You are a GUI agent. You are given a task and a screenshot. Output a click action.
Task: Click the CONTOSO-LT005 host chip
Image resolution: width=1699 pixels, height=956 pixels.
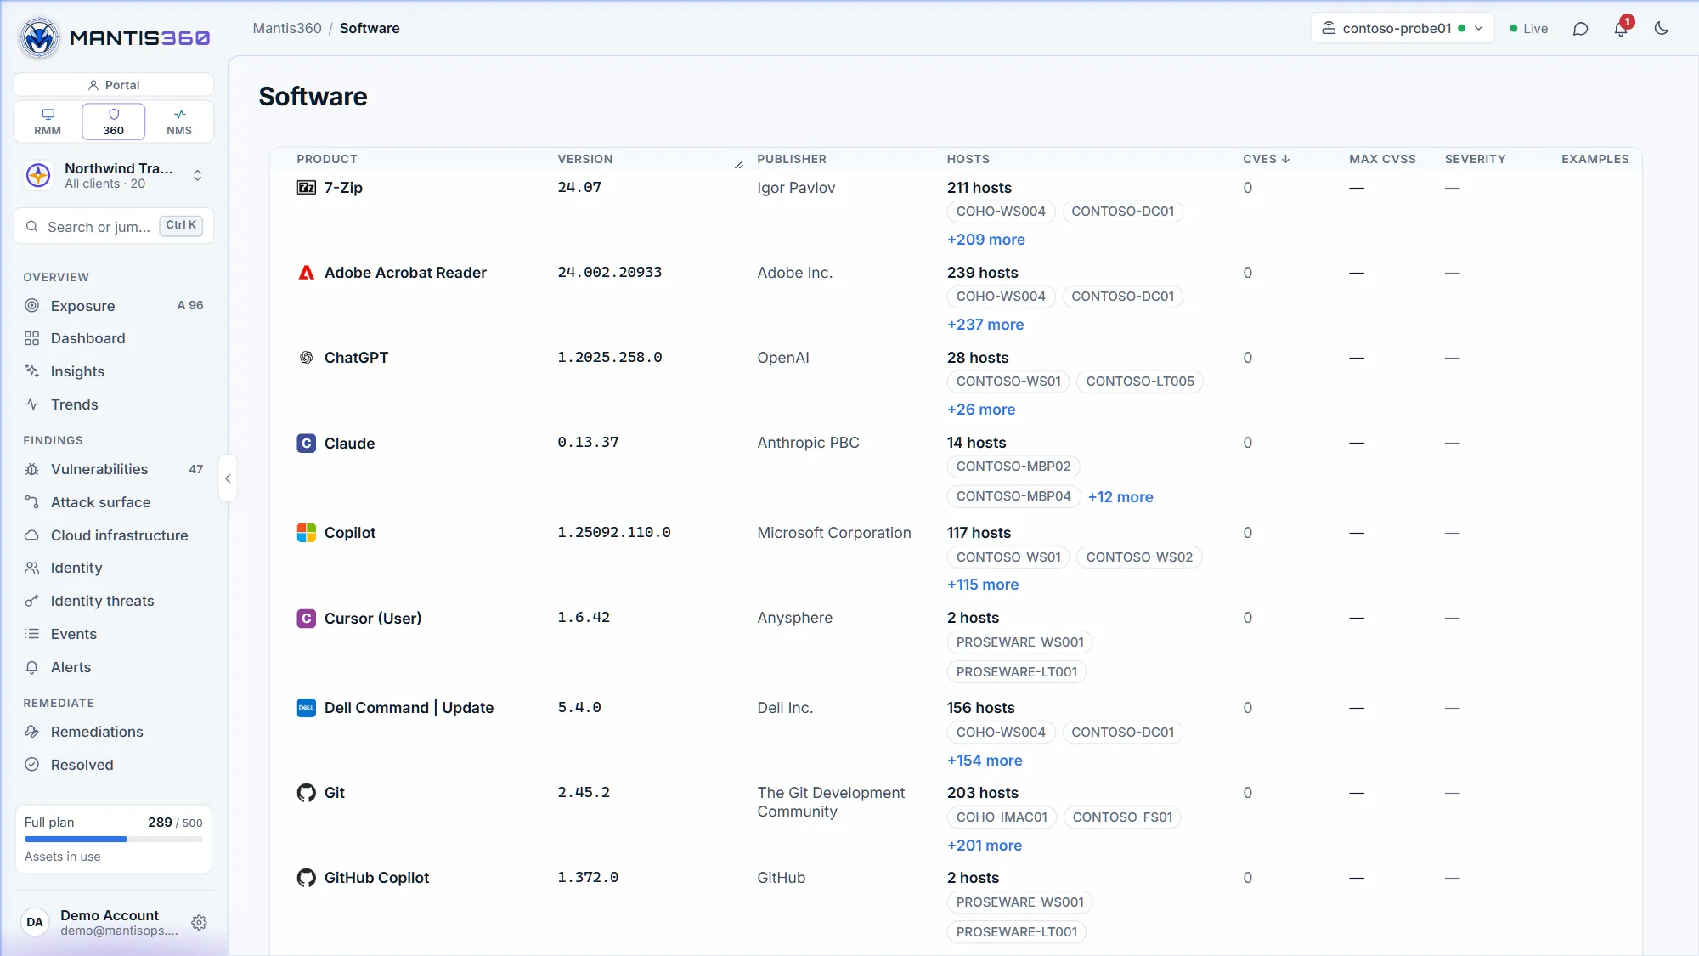point(1140,382)
